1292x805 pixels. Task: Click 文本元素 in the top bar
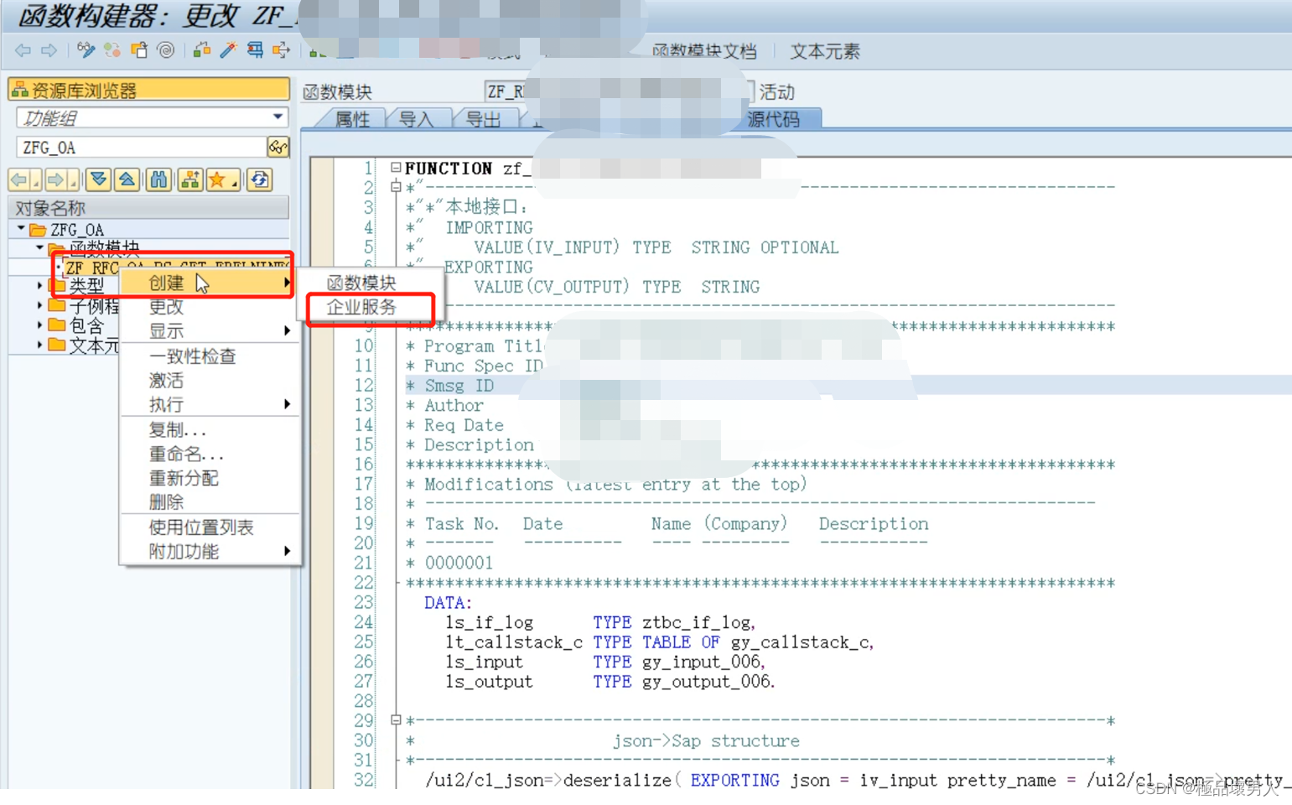(x=825, y=50)
